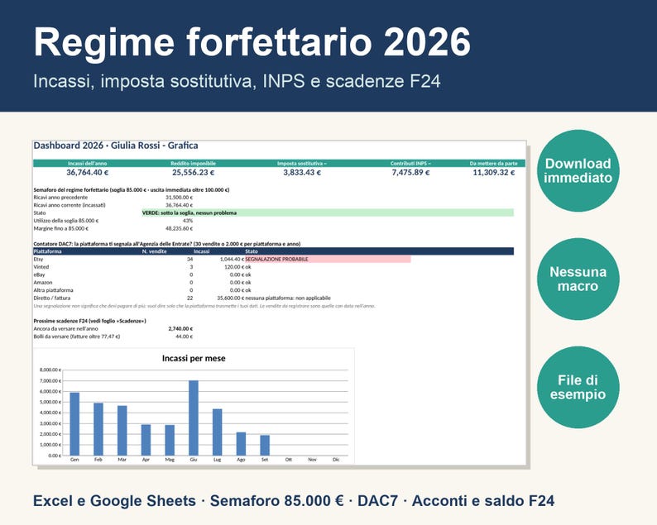Select the 43% threshold usage value

[x=188, y=221]
